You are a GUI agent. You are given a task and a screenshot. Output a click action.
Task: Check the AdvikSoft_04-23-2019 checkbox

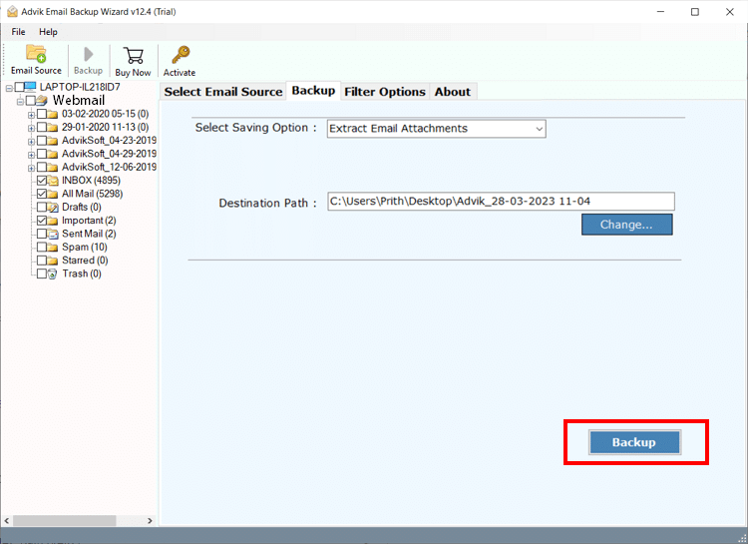(42, 141)
